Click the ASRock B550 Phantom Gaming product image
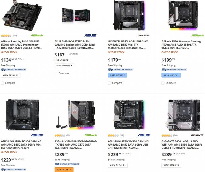Screen dimensions: 205x172 181,15
